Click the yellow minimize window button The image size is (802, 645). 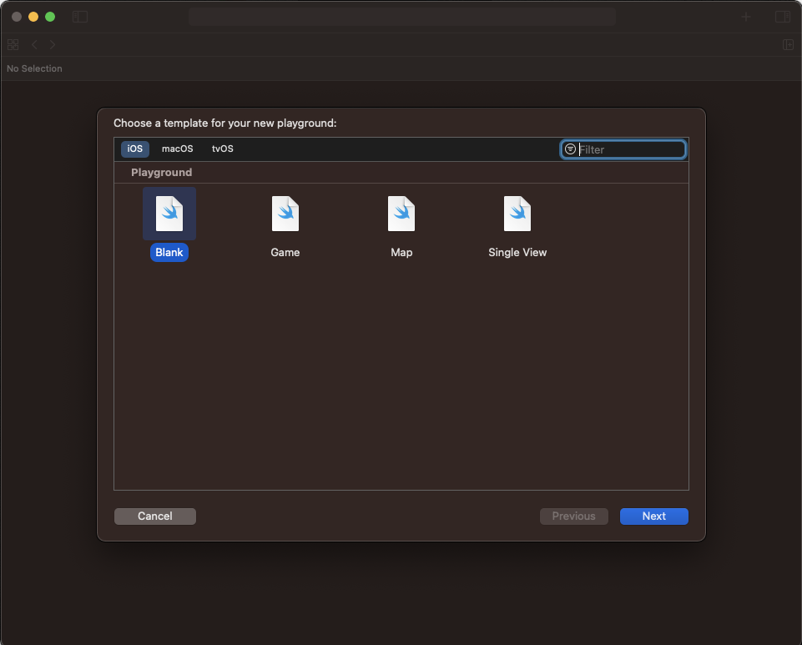33,17
